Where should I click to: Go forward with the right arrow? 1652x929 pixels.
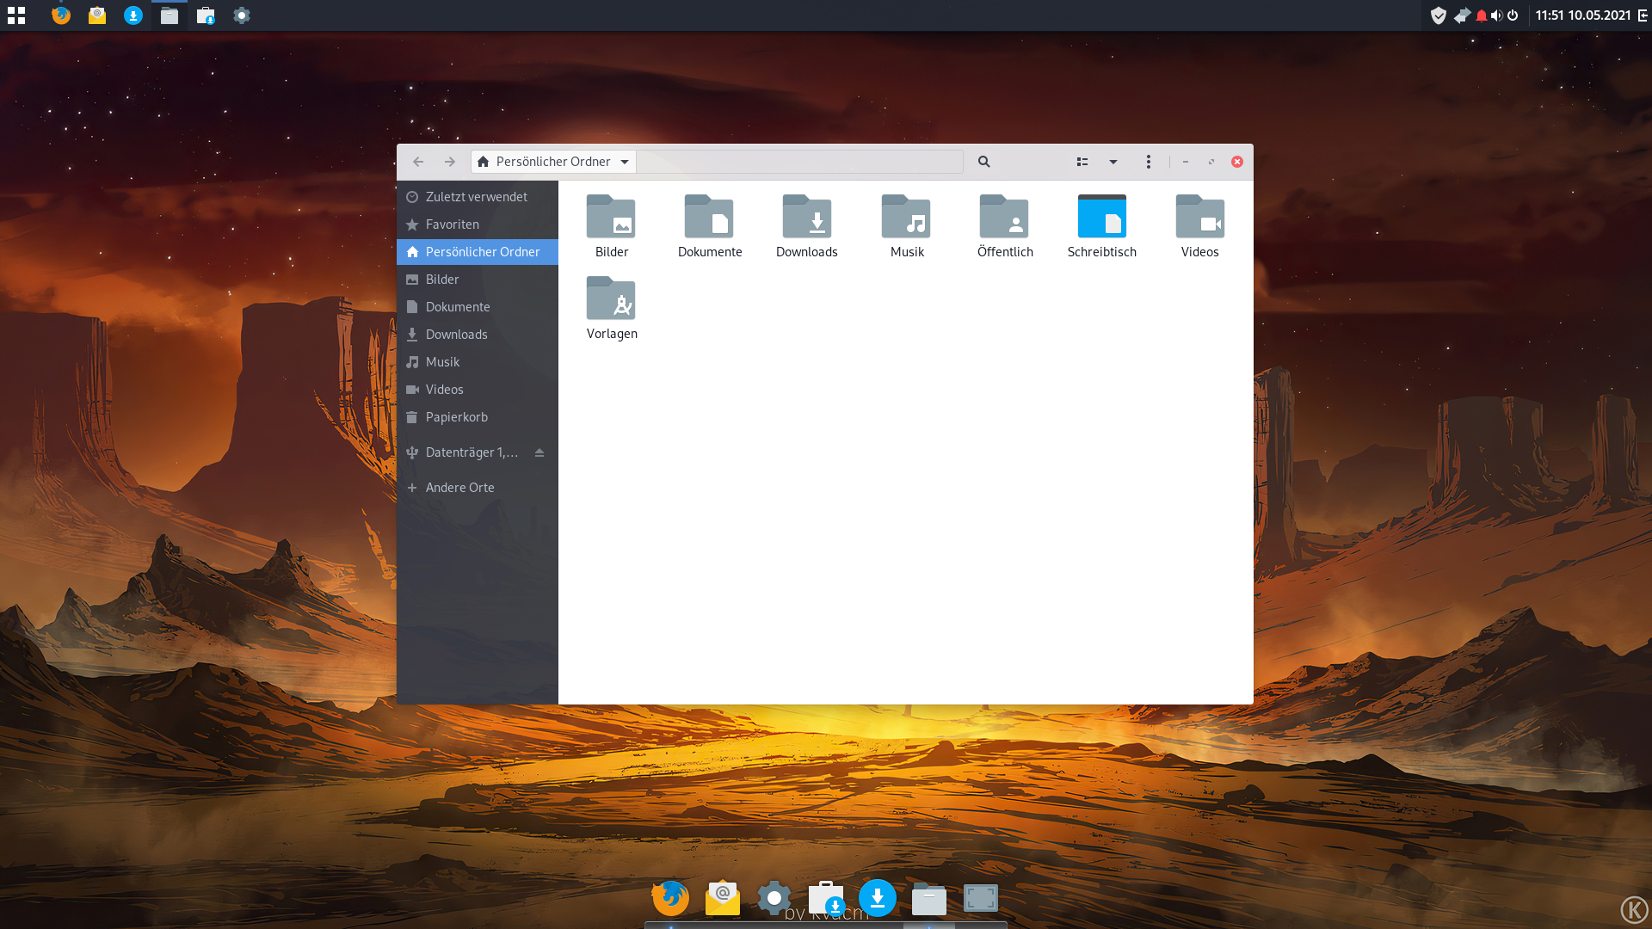pos(450,162)
